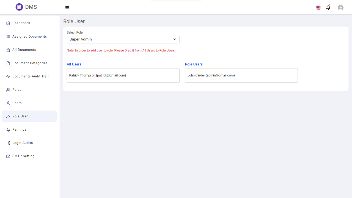This screenshot has width=352, height=198.
Task: Navigate to Roles page
Action: click(x=17, y=90)
